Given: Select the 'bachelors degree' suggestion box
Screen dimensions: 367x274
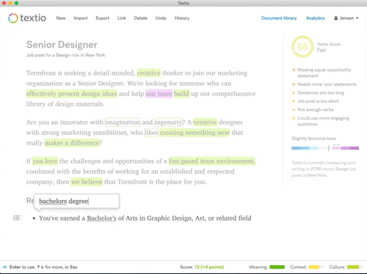Looking at the screenshot, I should (76, 201).
